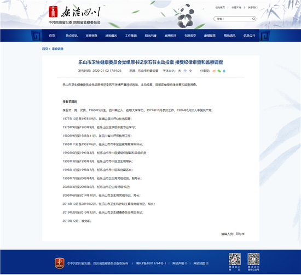
Task: Open the 网站地图 footer link
Action: click(201, 263)
